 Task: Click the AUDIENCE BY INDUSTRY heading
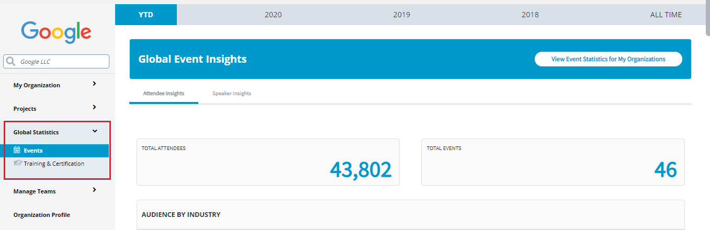click(181, 214)
